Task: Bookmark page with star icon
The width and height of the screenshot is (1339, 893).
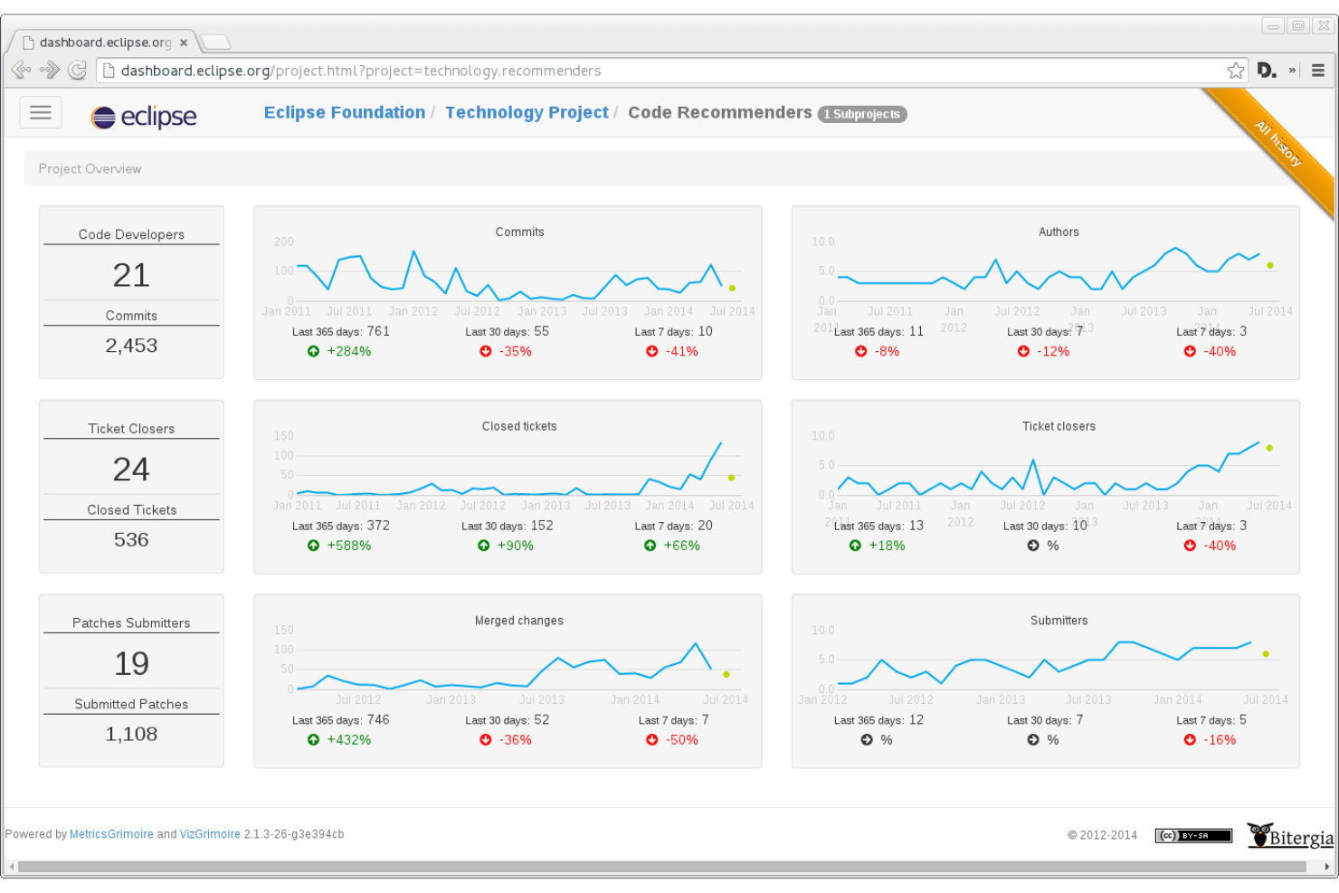Action: (x=1235, y=71)
